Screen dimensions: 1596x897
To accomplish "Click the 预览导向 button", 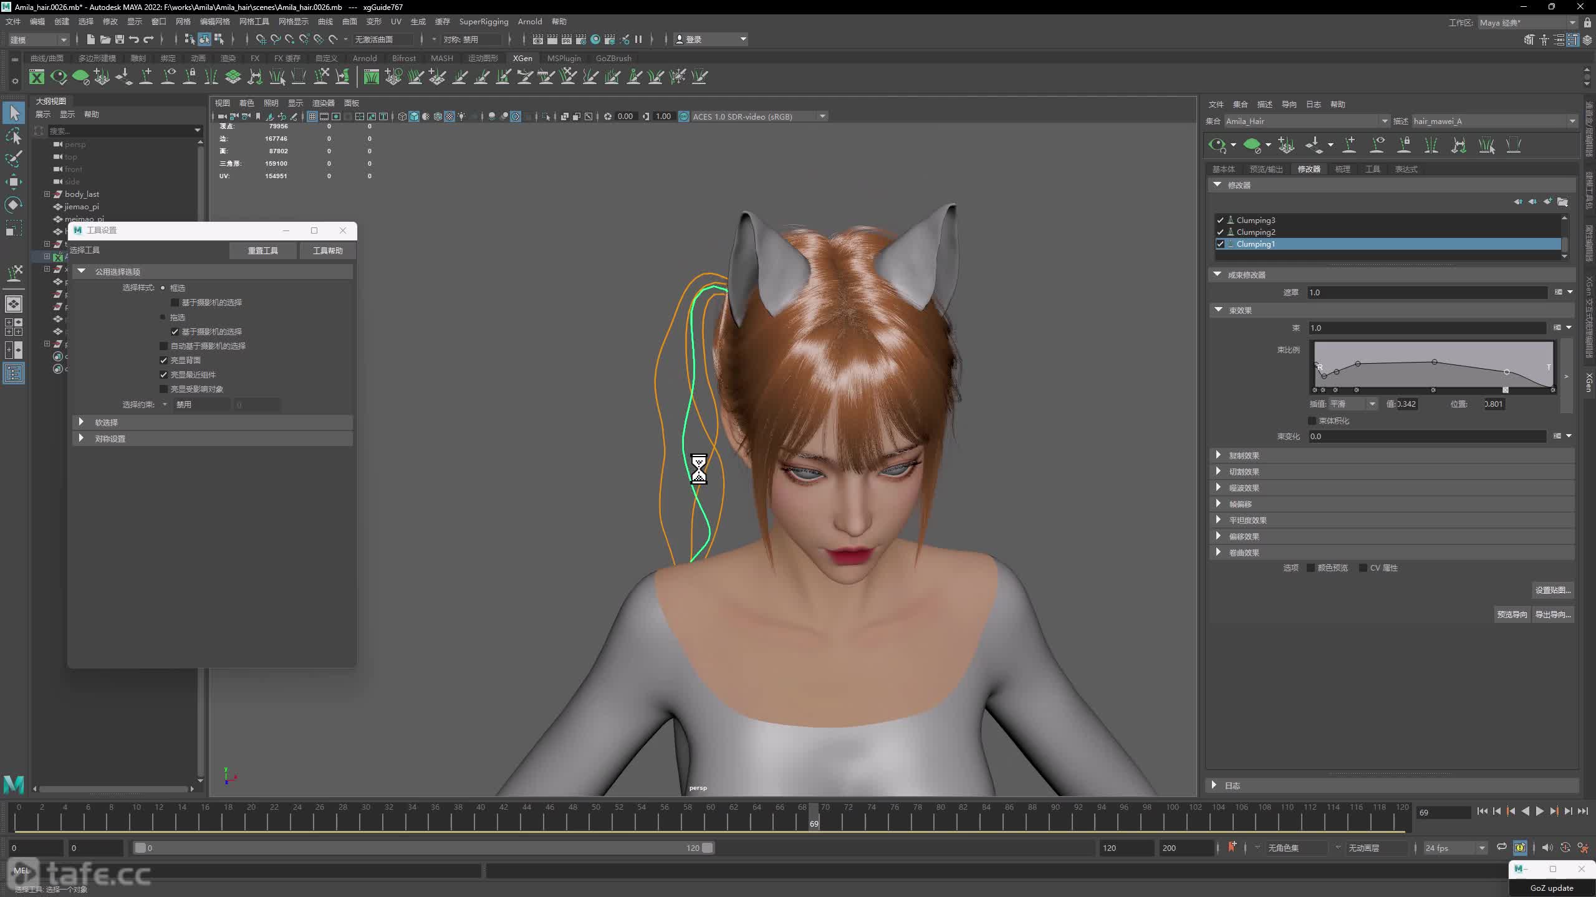I will click(1512, 614).
